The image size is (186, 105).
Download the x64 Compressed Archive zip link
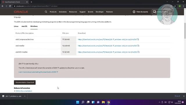tap(104, 39)
